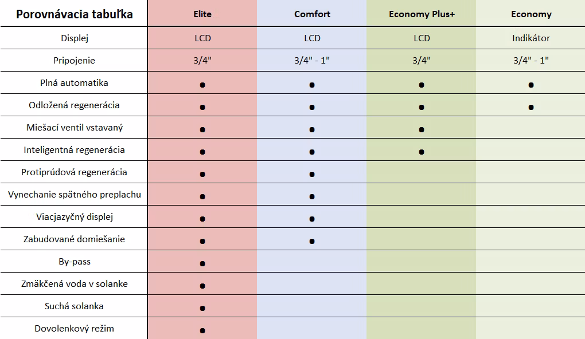This screenshot has width=585, height=339.
Task: Click Comfort dot for Zabudované domiešanie
Action: coord(312,242)
